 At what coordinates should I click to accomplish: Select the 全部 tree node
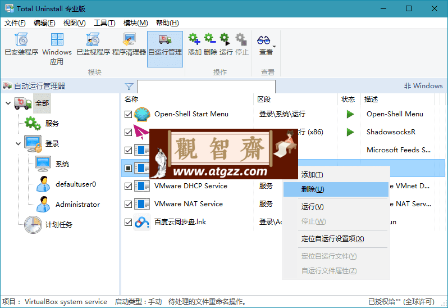[x=42, y=103]
